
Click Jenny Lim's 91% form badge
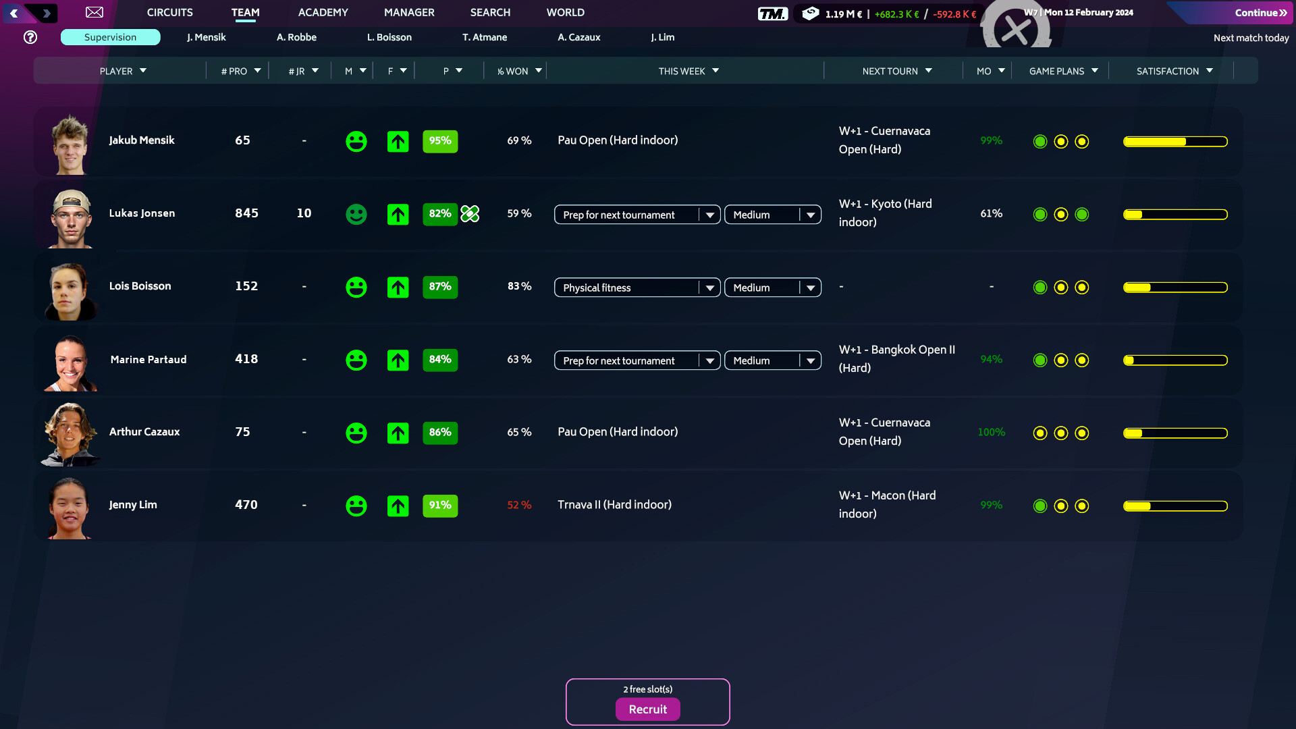[x=440, y=505]
